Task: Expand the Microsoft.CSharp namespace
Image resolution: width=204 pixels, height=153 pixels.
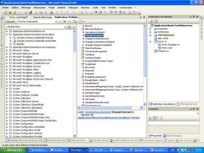Action: tap(7, 50)
